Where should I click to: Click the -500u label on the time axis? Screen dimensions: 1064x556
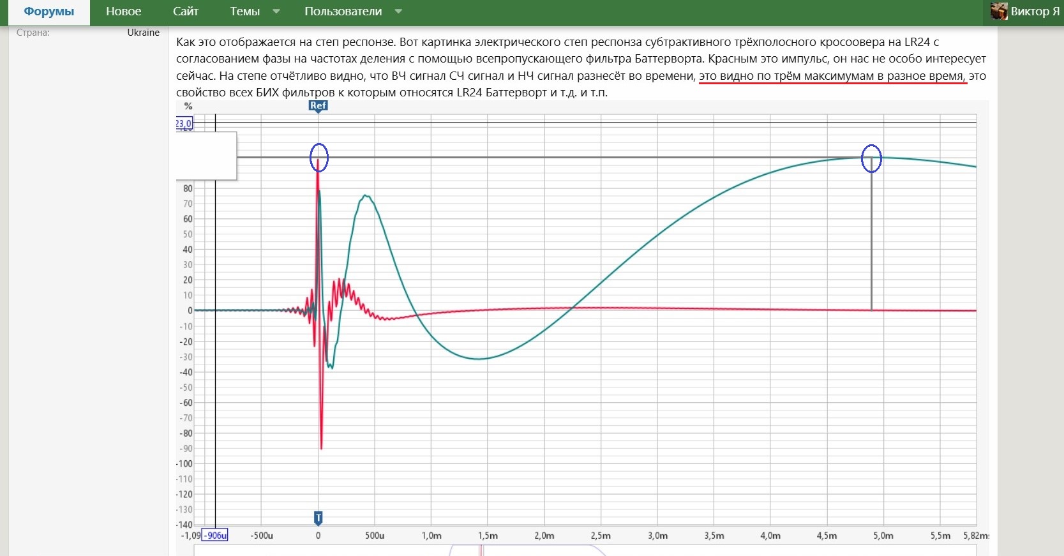(261, 536)
